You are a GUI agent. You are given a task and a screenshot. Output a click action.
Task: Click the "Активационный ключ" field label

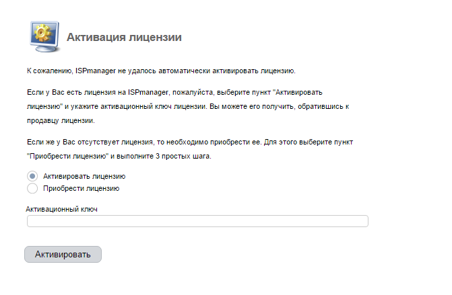(x=62, y=210)
